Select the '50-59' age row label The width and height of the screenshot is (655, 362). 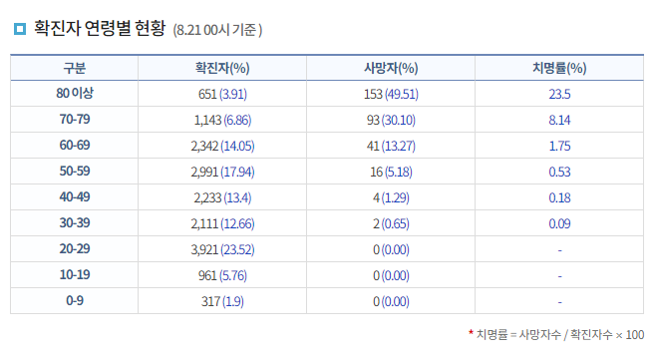(75, 172)
